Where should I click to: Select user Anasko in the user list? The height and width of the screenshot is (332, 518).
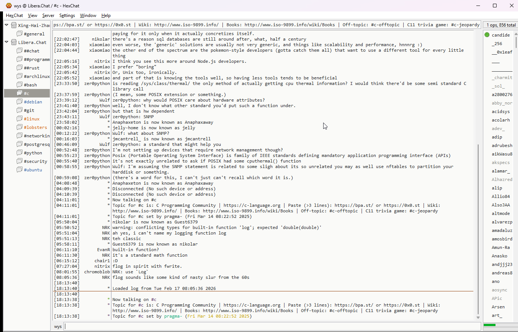[x=500, y=256]
